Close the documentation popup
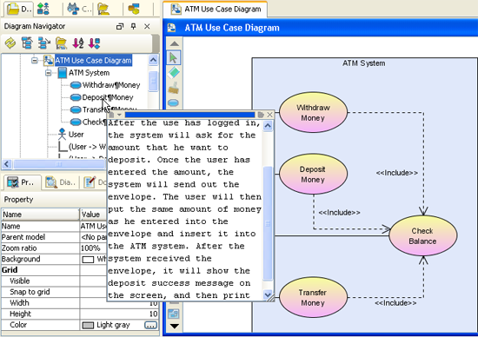Viewport: 478px width, 337px height. 269,115
